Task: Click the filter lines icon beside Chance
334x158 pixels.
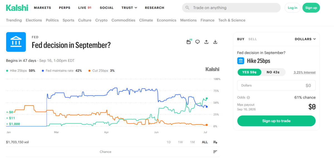Action: tap(215, 152)
